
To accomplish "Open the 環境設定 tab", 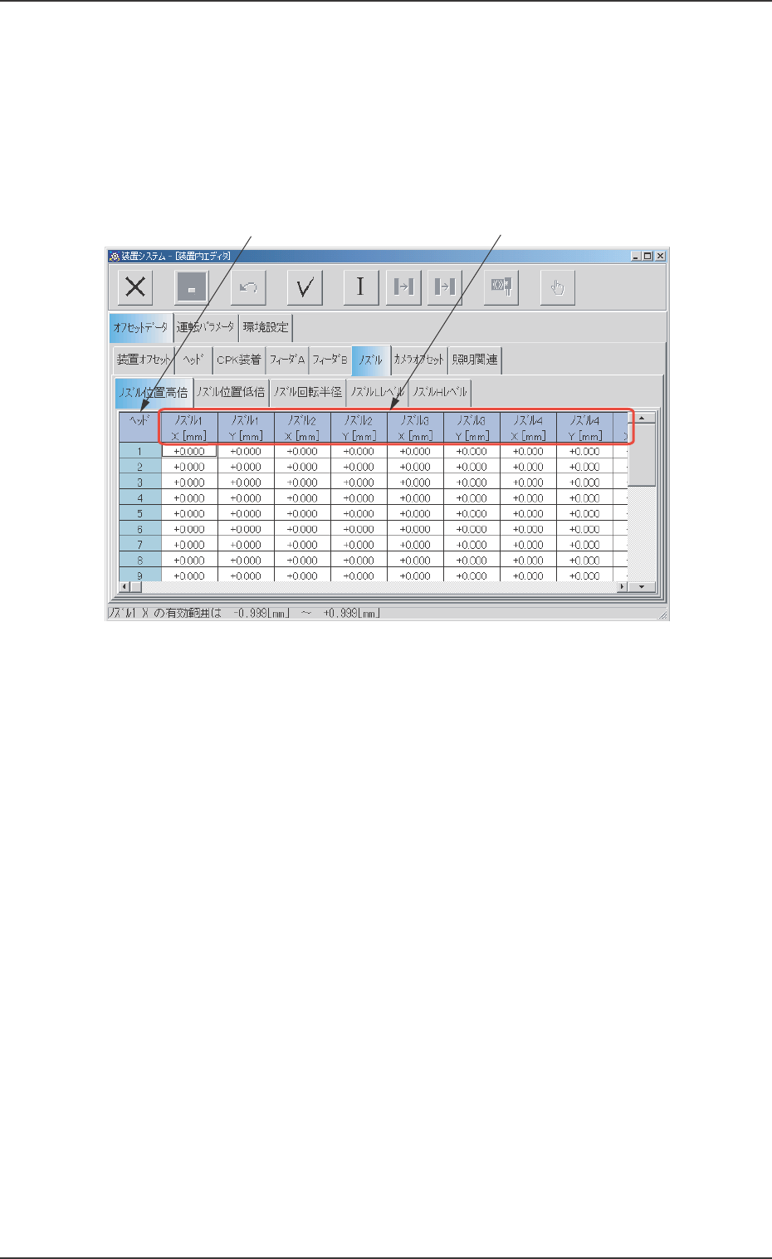I will tap(266, 327).
